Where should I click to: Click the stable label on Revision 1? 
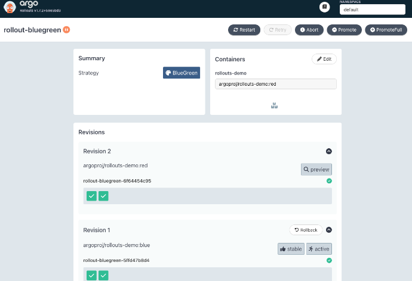click(291, 249)
